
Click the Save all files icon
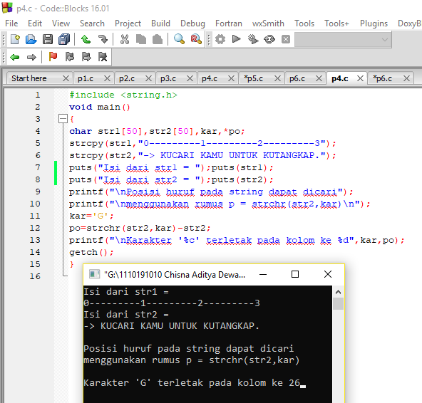64,39
